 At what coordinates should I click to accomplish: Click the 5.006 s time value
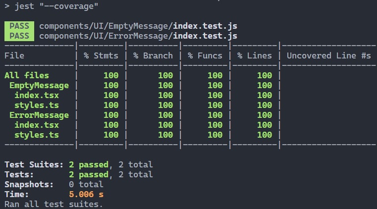tap(86, 194)
